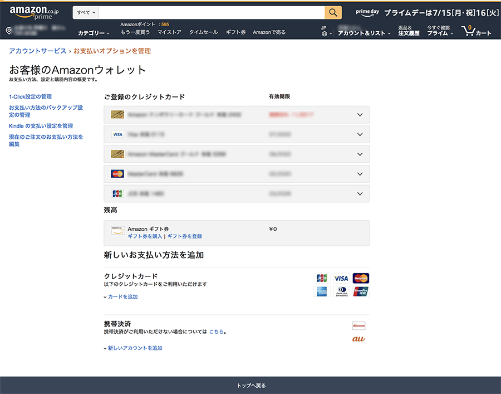Image resolution: width=501 pixels, height=394 pixels.
Task: Click the VISA logo under accepted cards
Action: pos(341,278)
